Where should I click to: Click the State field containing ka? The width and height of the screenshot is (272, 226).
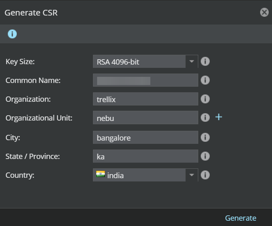click(x=145, y=156)
